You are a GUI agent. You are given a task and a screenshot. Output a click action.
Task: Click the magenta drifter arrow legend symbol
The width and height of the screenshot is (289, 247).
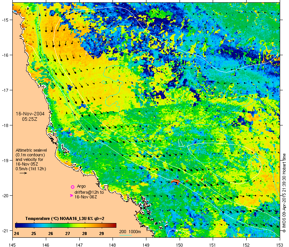tap(72, 195)
